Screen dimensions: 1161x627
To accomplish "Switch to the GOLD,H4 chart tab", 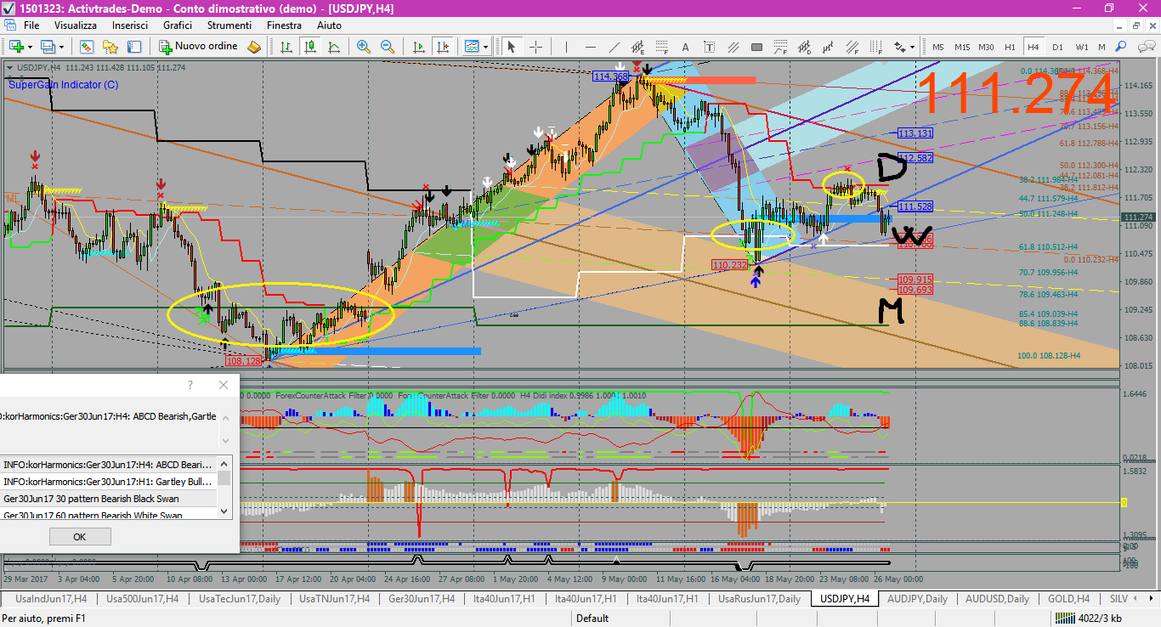I will [1069, 599].
